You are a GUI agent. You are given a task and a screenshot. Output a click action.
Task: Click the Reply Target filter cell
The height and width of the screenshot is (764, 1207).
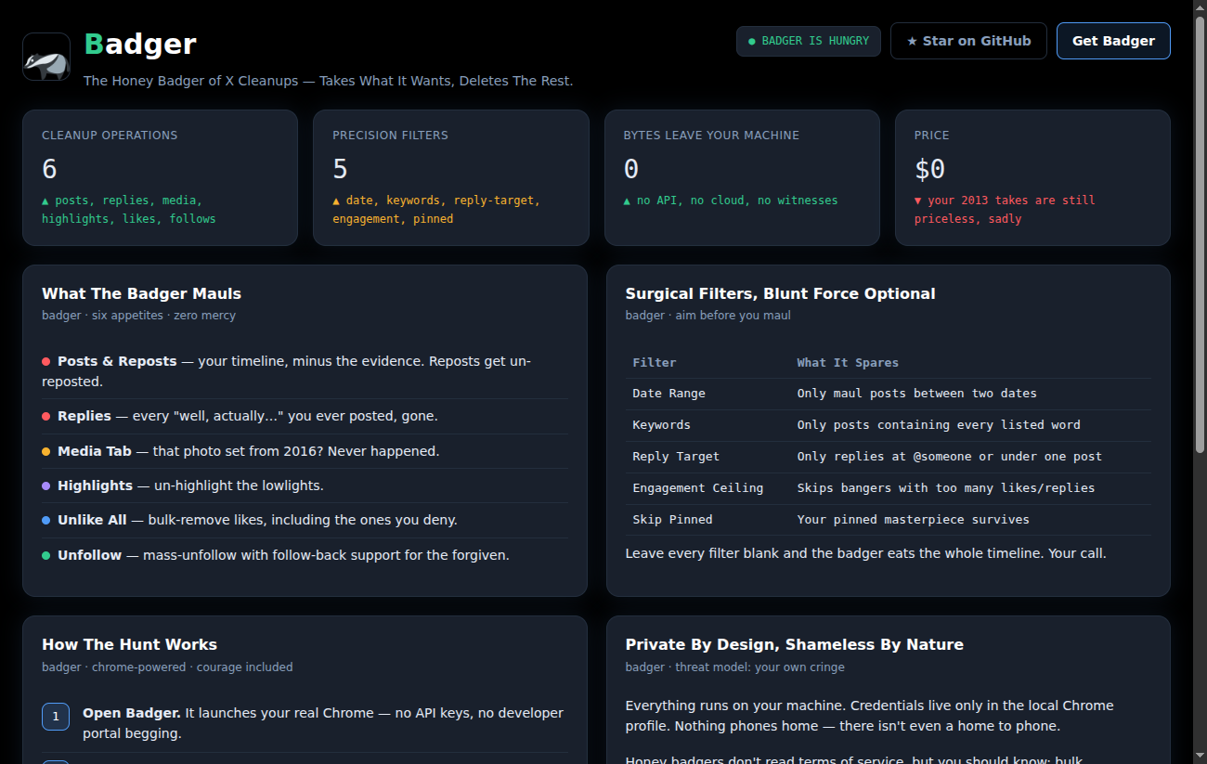pos(707,457)
